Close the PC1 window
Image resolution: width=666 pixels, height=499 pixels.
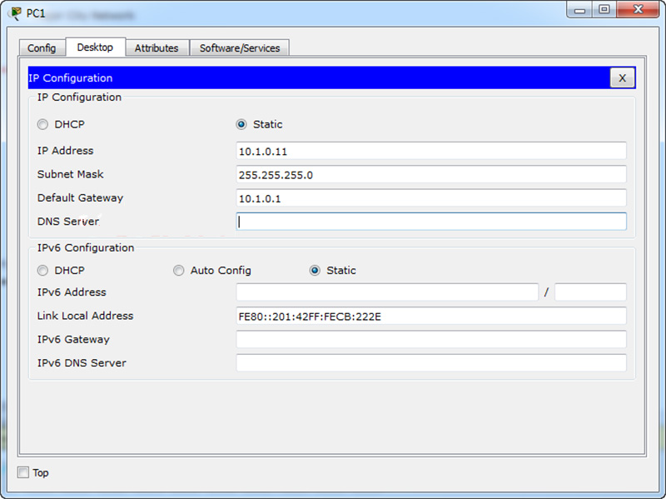pos(638,10)
